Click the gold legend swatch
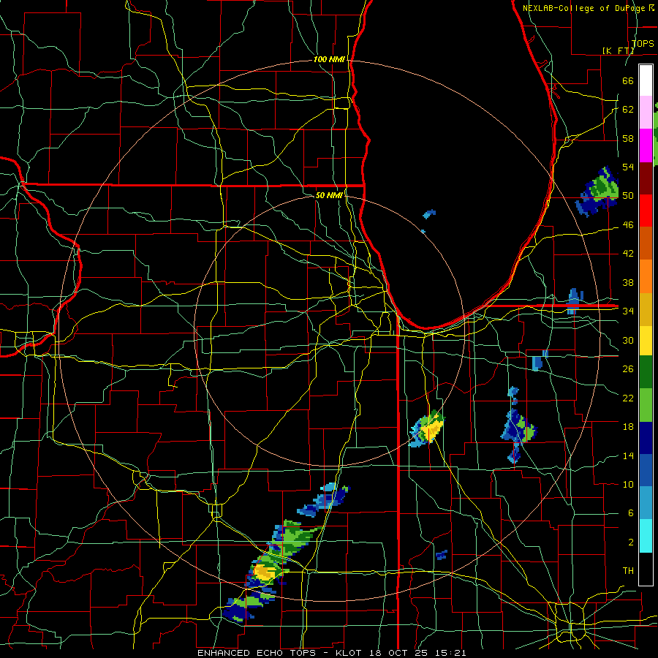Image resolution: width=658 pixels, height=658 pixels. pyautogui.click(x=646, y=309)
